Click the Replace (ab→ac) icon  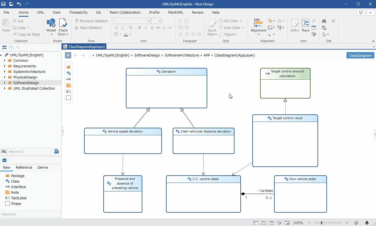(324, 28)
